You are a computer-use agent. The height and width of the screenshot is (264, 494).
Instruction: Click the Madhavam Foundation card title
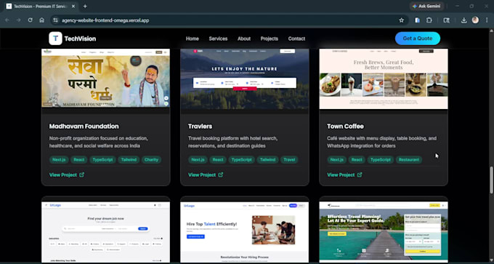click(84, 126)
